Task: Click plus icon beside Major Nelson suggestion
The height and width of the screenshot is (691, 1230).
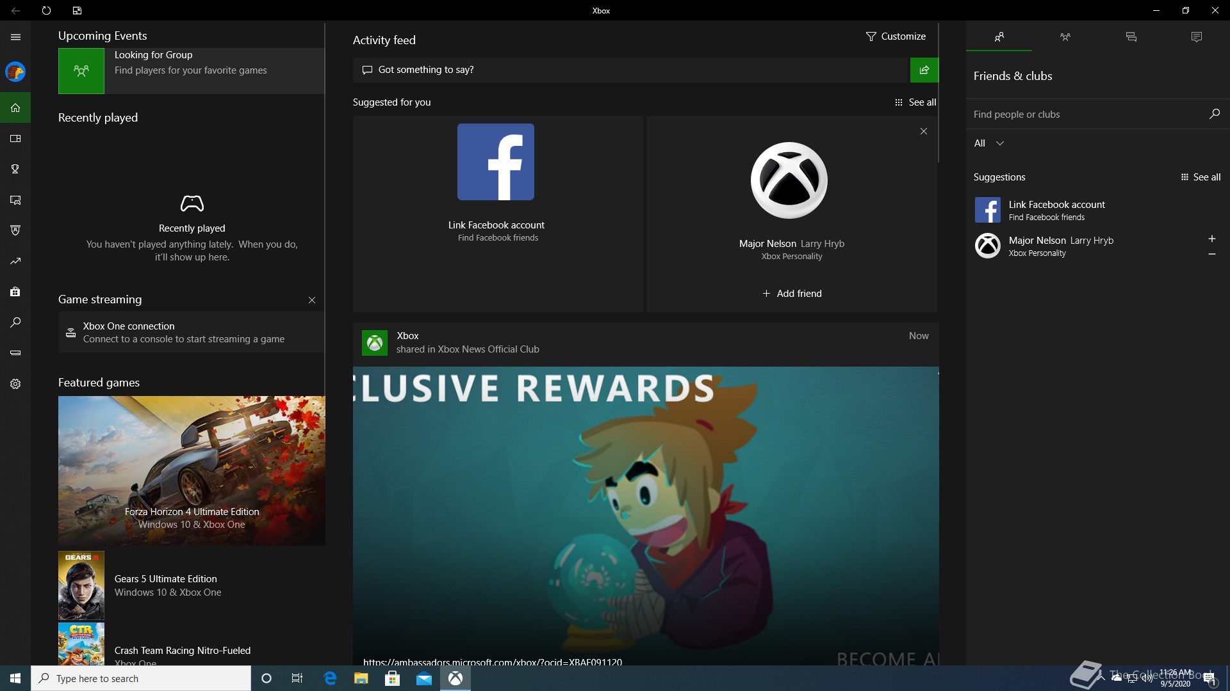Action: [x=1211, y=239]
